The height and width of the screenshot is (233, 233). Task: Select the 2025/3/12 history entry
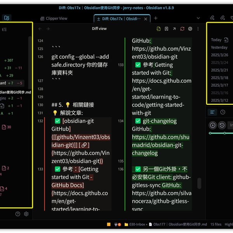point(219,101)
